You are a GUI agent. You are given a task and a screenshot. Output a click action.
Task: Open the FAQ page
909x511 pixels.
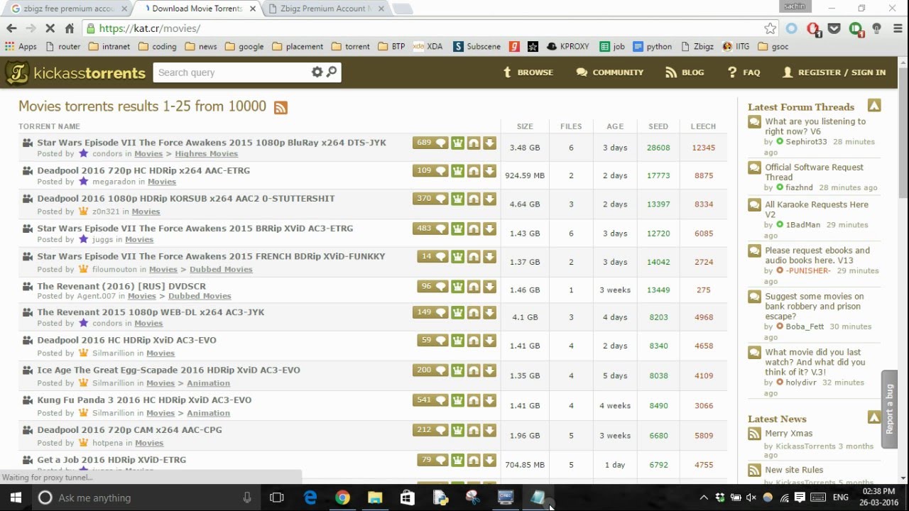[744, 72]
